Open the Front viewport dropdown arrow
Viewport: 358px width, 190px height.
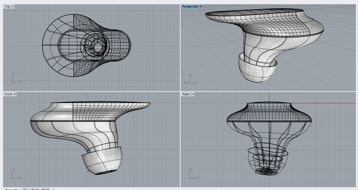[15, 94]
